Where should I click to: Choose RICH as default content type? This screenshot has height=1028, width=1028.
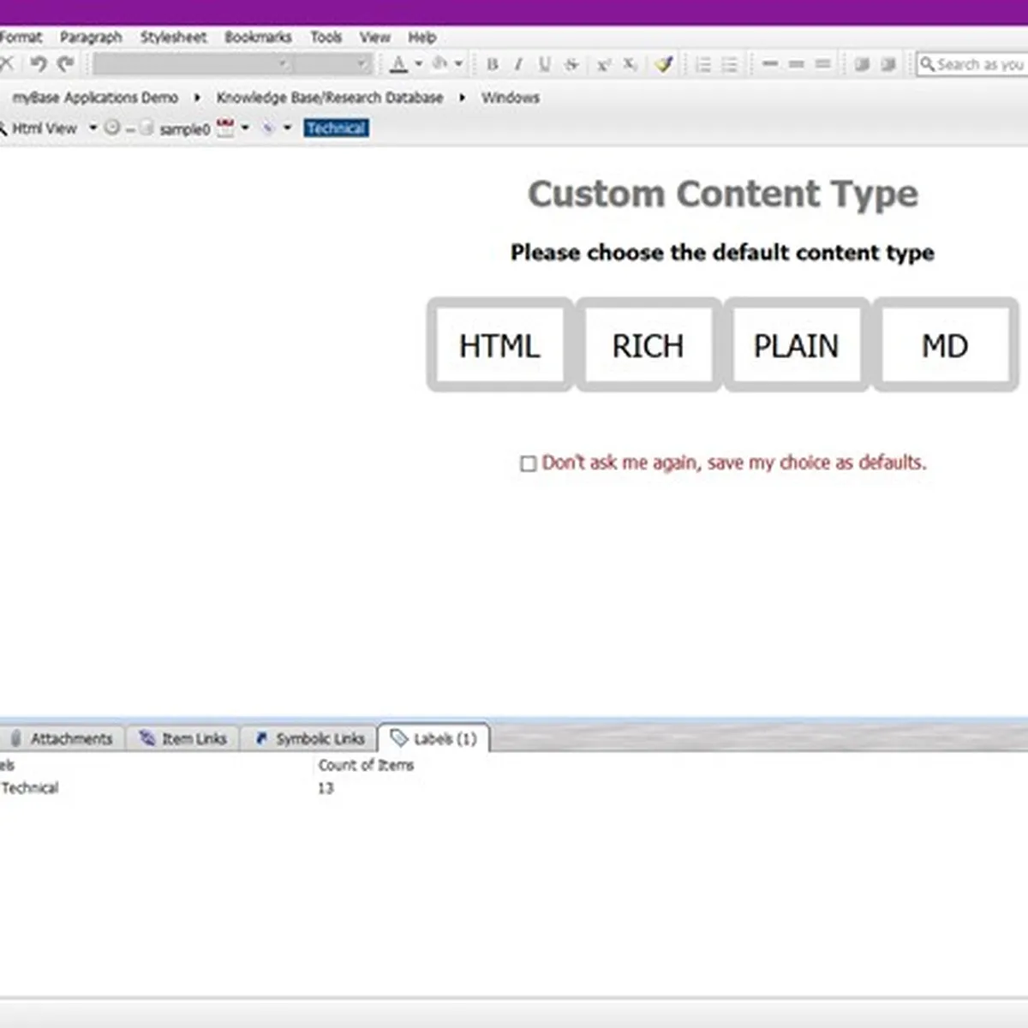[x=648, y=345]
